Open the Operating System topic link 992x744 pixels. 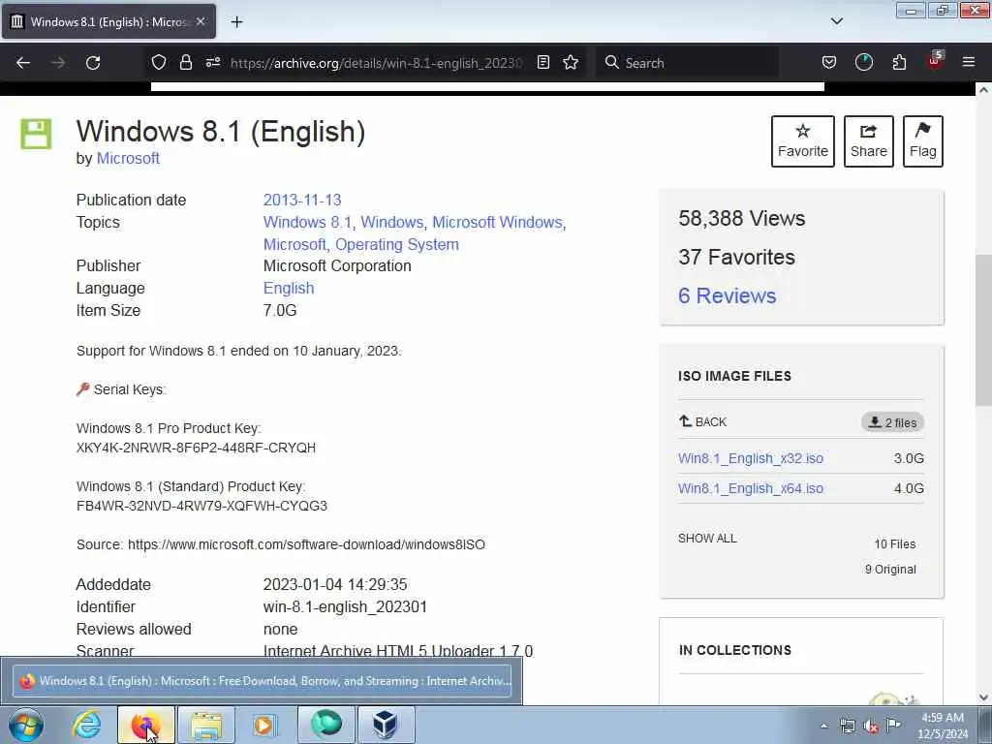click(396, 244)
